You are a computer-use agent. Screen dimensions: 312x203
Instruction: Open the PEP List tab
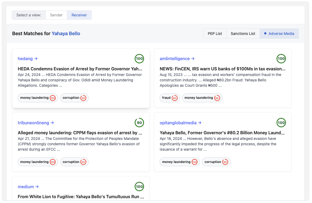[x=215, y=34]
